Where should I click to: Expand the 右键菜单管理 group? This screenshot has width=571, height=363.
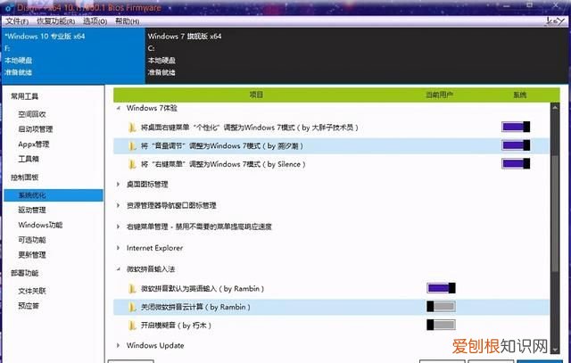119,227
